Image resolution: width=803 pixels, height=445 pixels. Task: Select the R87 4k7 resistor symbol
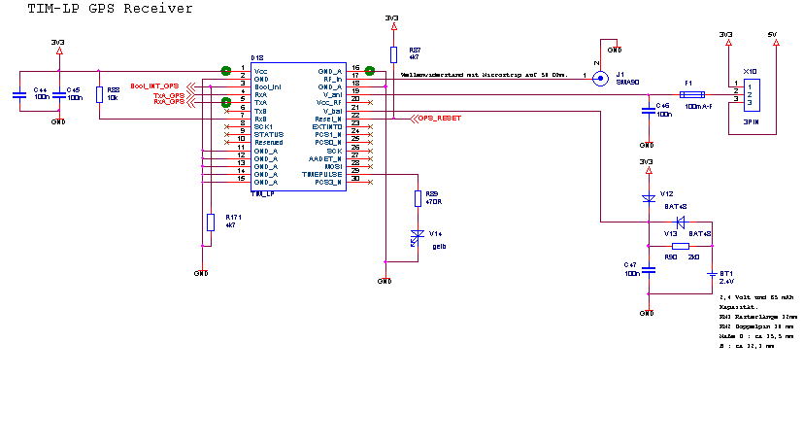pos(393,54)
